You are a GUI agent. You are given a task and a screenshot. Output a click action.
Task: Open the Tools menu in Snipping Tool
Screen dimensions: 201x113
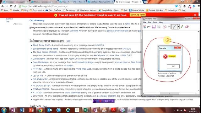(155, 22)
